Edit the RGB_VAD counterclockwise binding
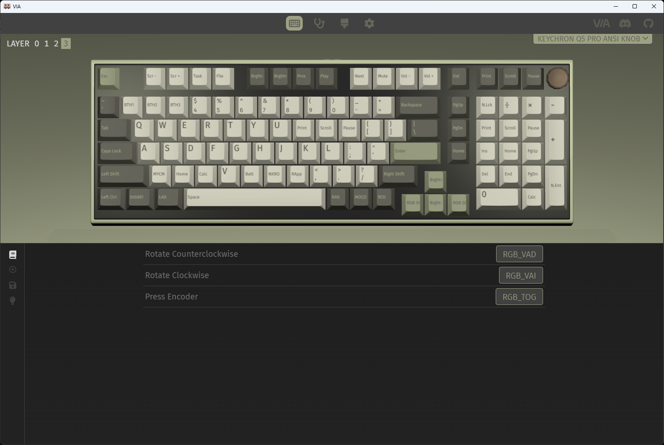The image size is (664, 445). point(519,254)
